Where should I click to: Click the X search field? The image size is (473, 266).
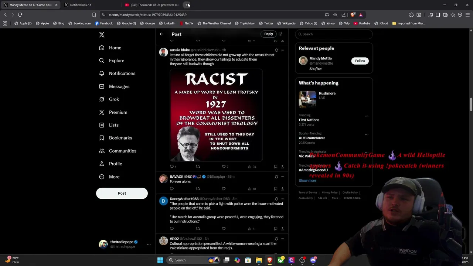[x=334, y=34]
